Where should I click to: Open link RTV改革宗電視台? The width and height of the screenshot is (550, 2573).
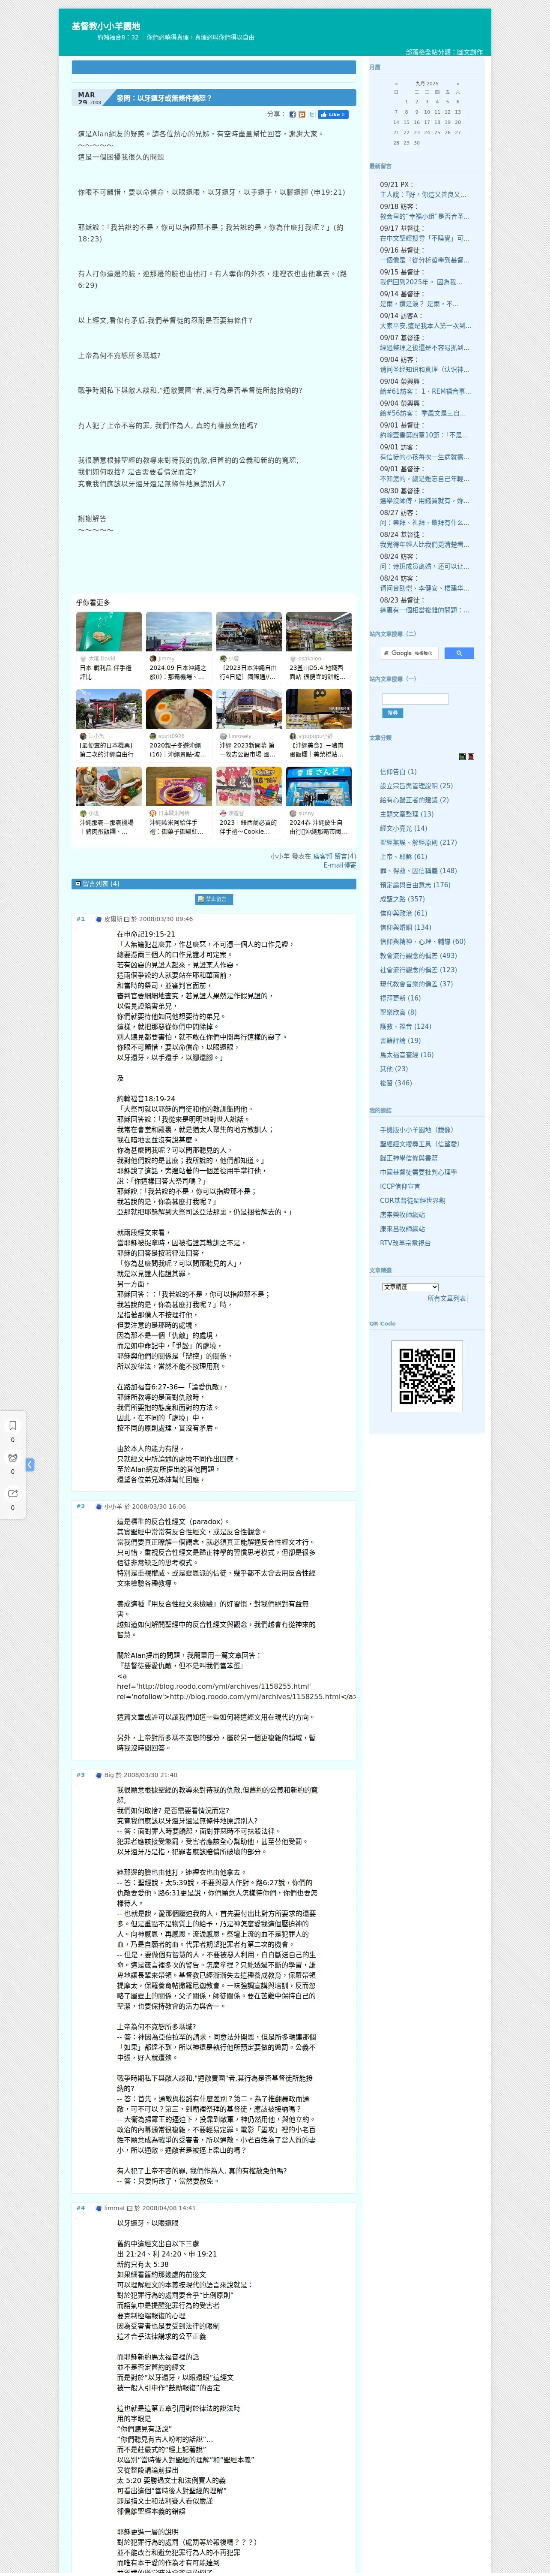[405, 1244]
